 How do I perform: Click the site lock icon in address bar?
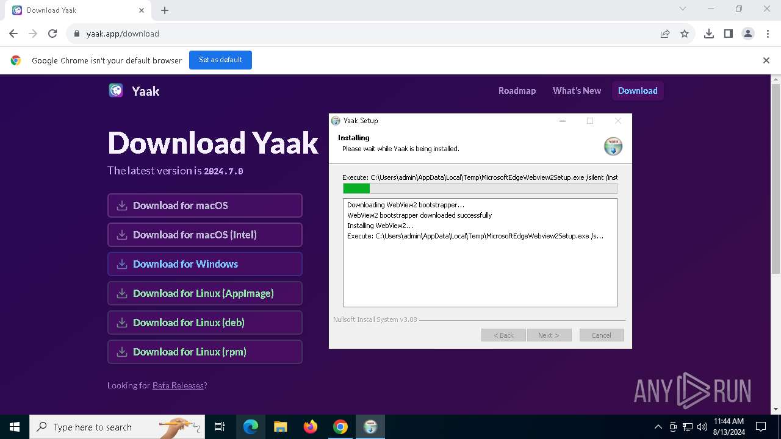click(77, 34)
